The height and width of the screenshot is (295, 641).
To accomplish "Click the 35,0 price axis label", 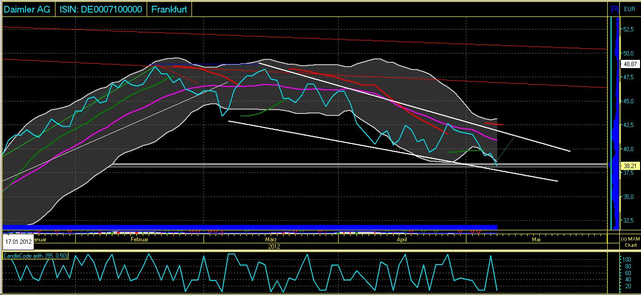I will click(x=628, y=197).
